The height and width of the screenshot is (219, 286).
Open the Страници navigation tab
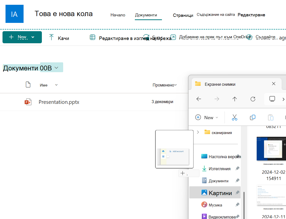point(183,15)
